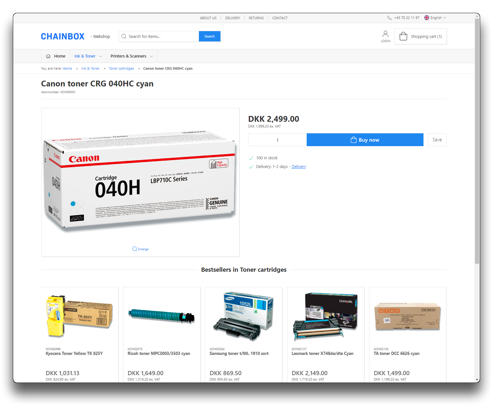This screenshot has height=406, width=493.
Task: Click the blue Search button
Action: pyautogui.click(x=209, y=36)
